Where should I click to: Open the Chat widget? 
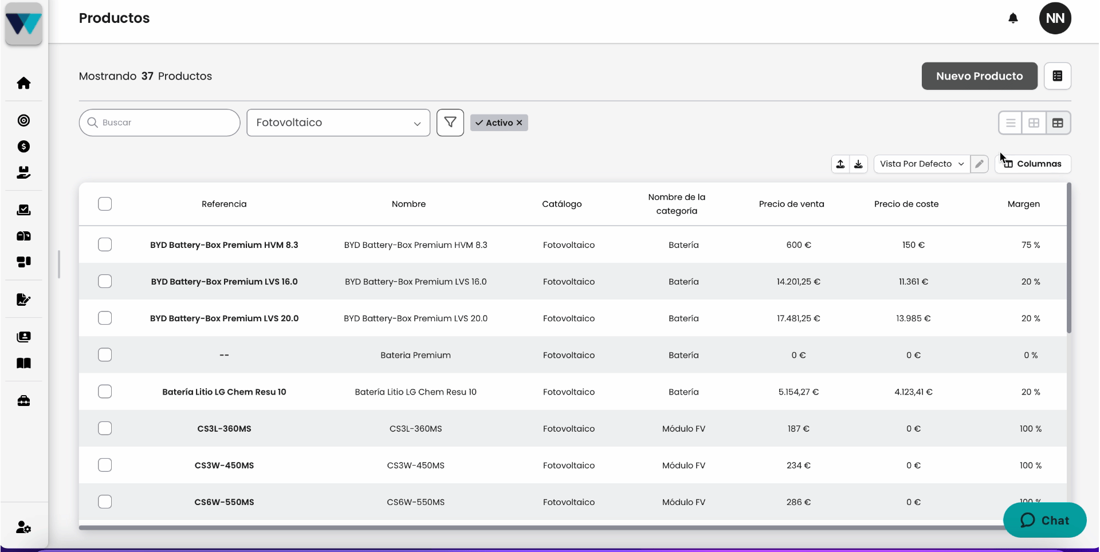(x=1044, y=520)
